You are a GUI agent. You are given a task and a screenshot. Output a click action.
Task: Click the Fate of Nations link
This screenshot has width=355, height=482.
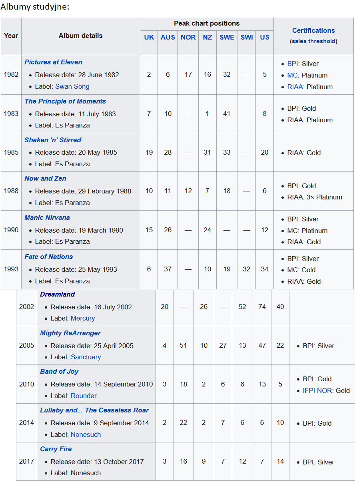pyautogui.click(x=48, y=257)
